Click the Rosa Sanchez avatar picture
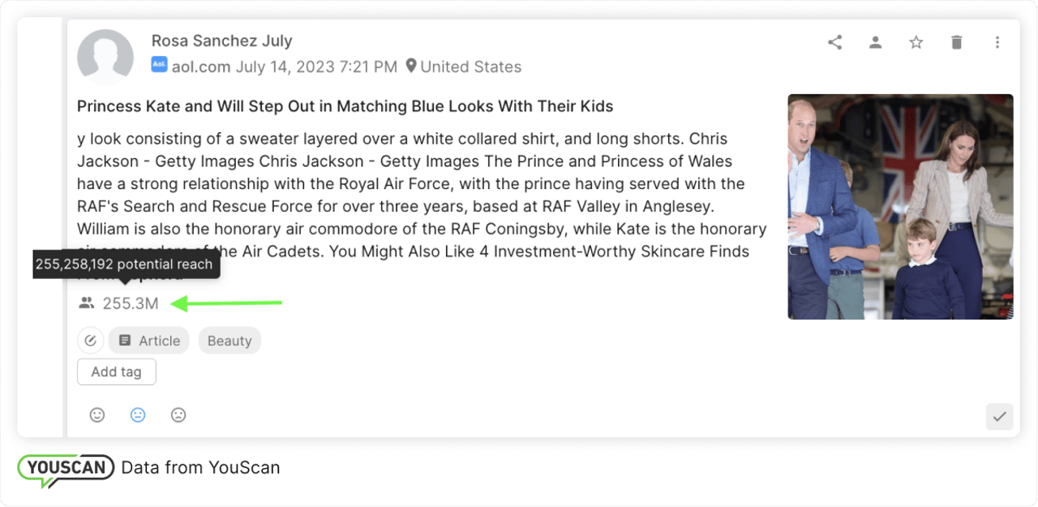Screen dimensions: 1038x507 [x=105, y=57]
